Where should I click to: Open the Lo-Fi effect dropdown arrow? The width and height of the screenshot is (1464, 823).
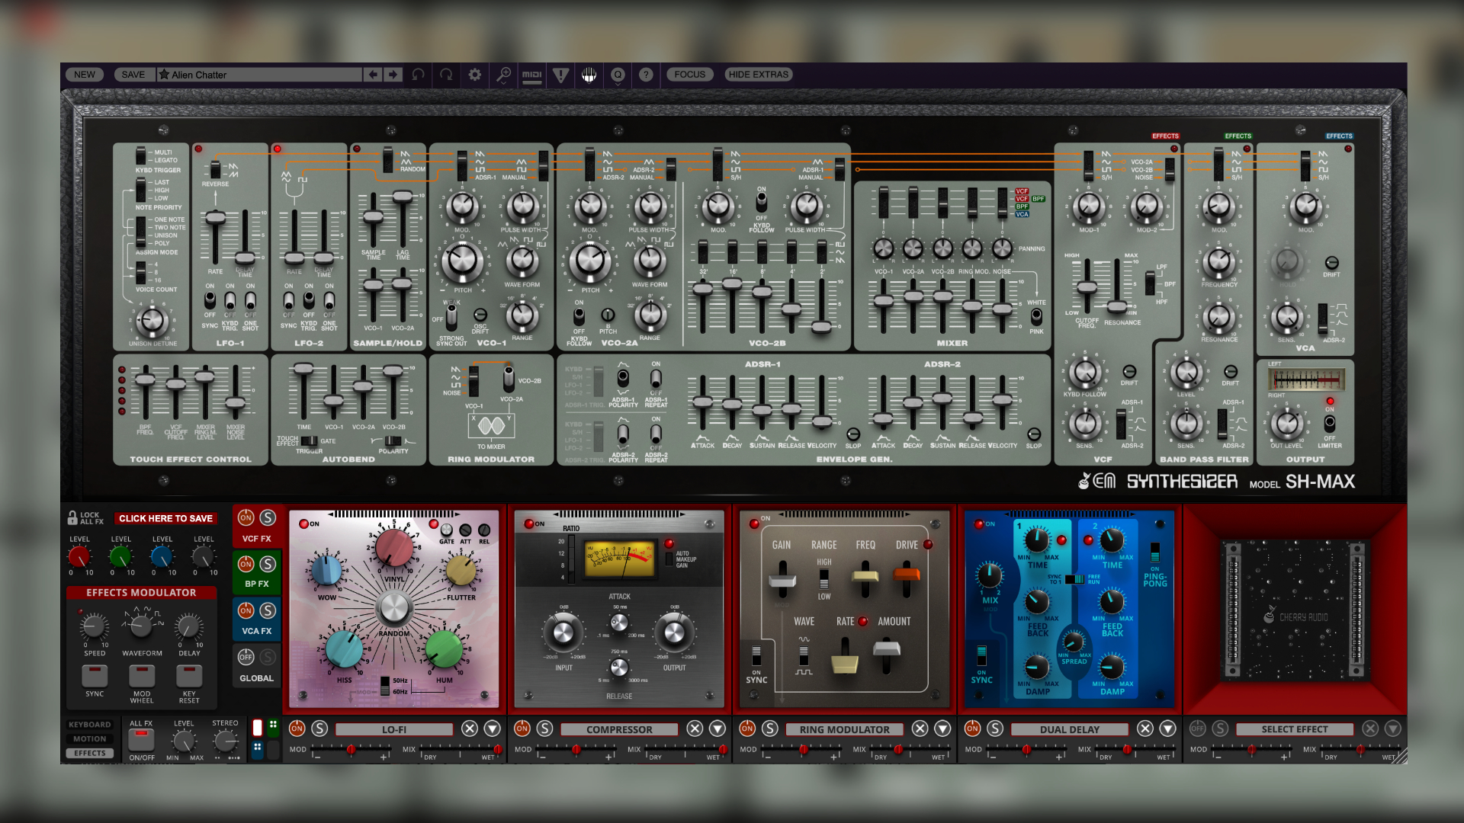[x=493, y=729]
